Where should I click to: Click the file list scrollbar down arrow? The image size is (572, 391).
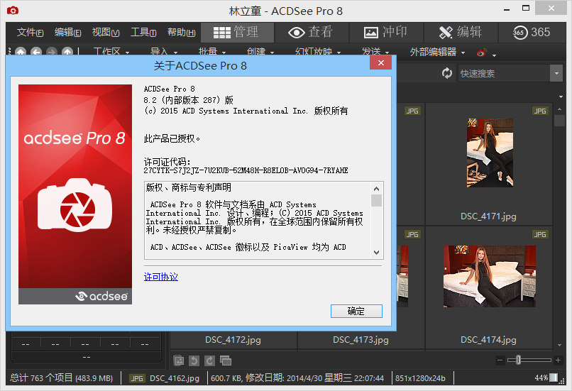560,345
